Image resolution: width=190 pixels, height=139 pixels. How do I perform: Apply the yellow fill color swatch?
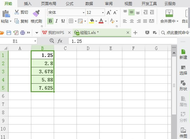(x=92, y=21)
